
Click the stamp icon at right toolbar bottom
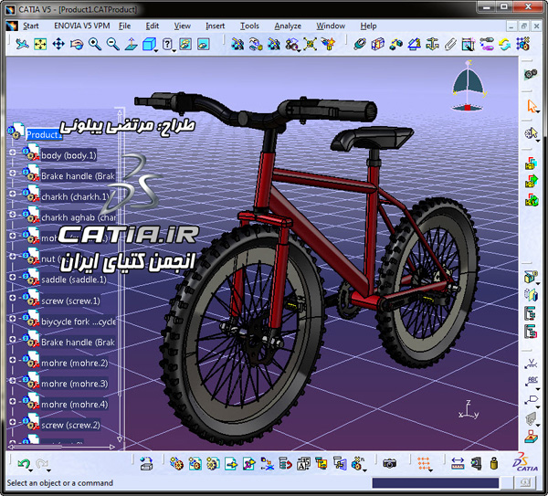(x=532, y=436)
